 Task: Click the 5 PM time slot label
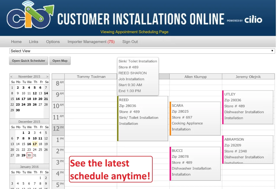tap(58, 185)
